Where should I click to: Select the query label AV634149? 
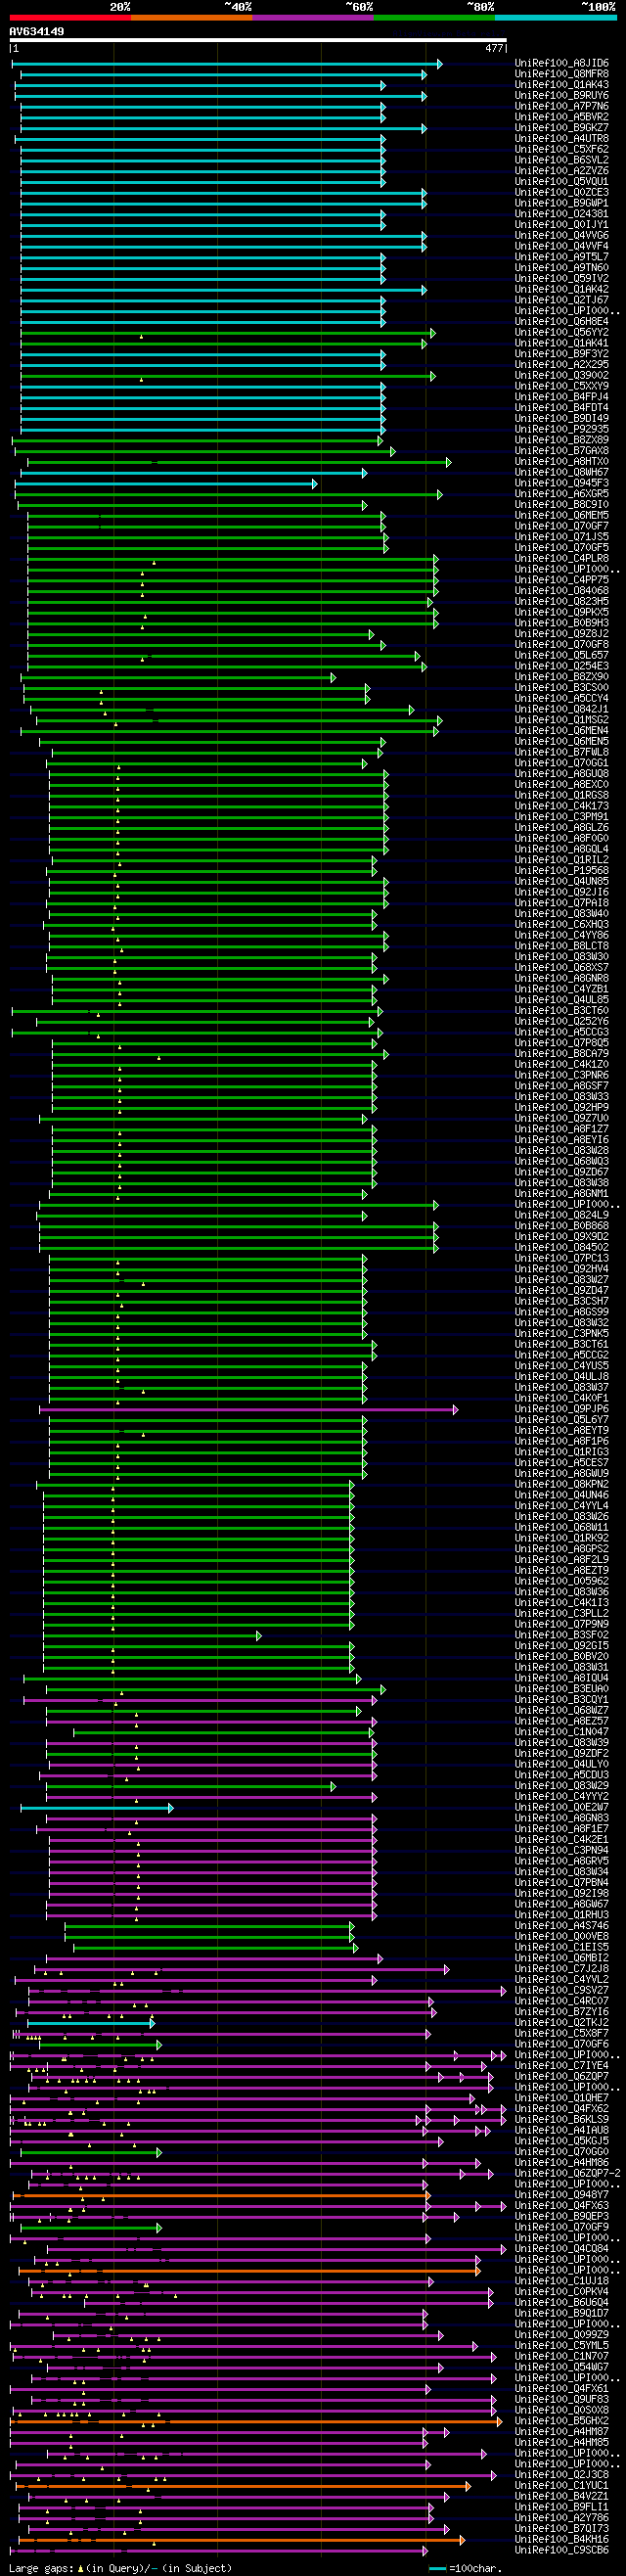click(x=37, y=32)
